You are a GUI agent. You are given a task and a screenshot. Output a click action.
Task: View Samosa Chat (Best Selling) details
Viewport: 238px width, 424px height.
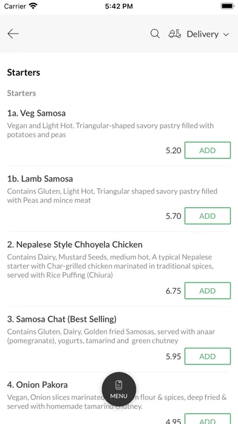point(62,319)
